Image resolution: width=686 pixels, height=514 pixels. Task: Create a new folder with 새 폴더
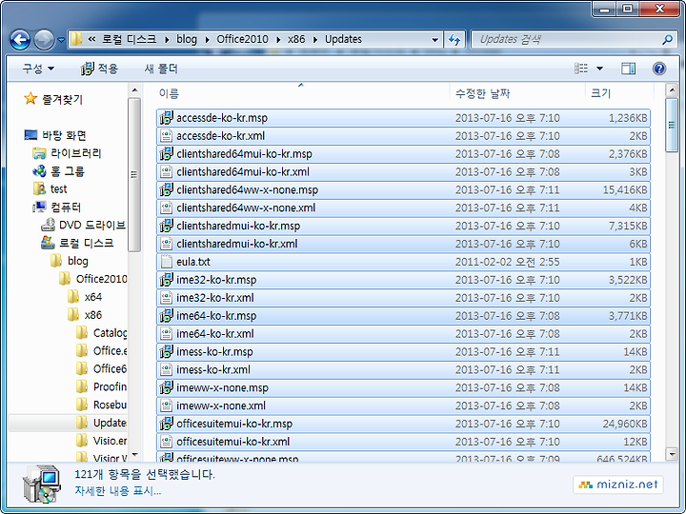coord(161,69)
